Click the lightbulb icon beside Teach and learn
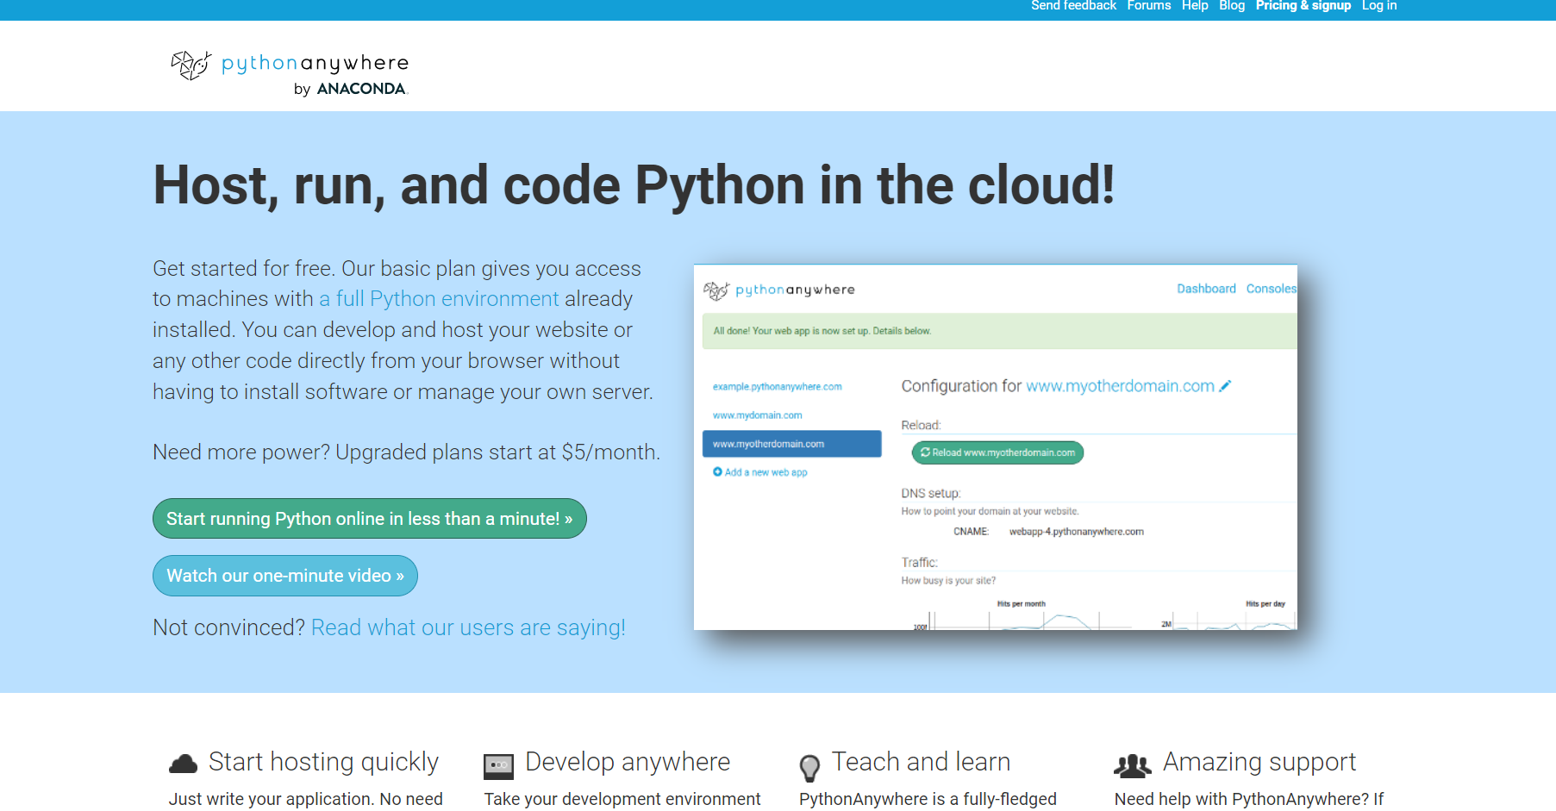1556x811 pixels. click(809, 767)
